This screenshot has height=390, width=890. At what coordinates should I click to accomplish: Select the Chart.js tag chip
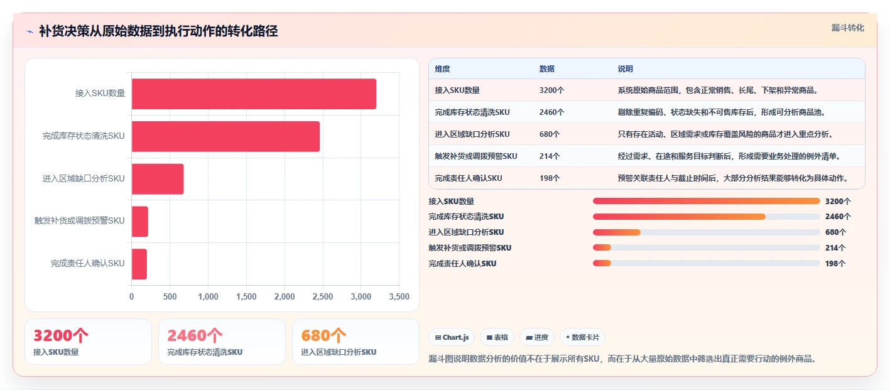pos(452,337)
